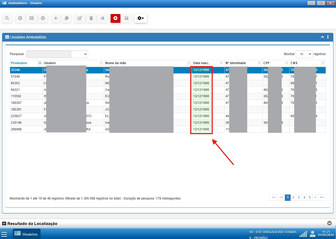The height and width of the screenshot is (239, 336).
Task: Delete record using the trash icon
Action: point(91,18)
